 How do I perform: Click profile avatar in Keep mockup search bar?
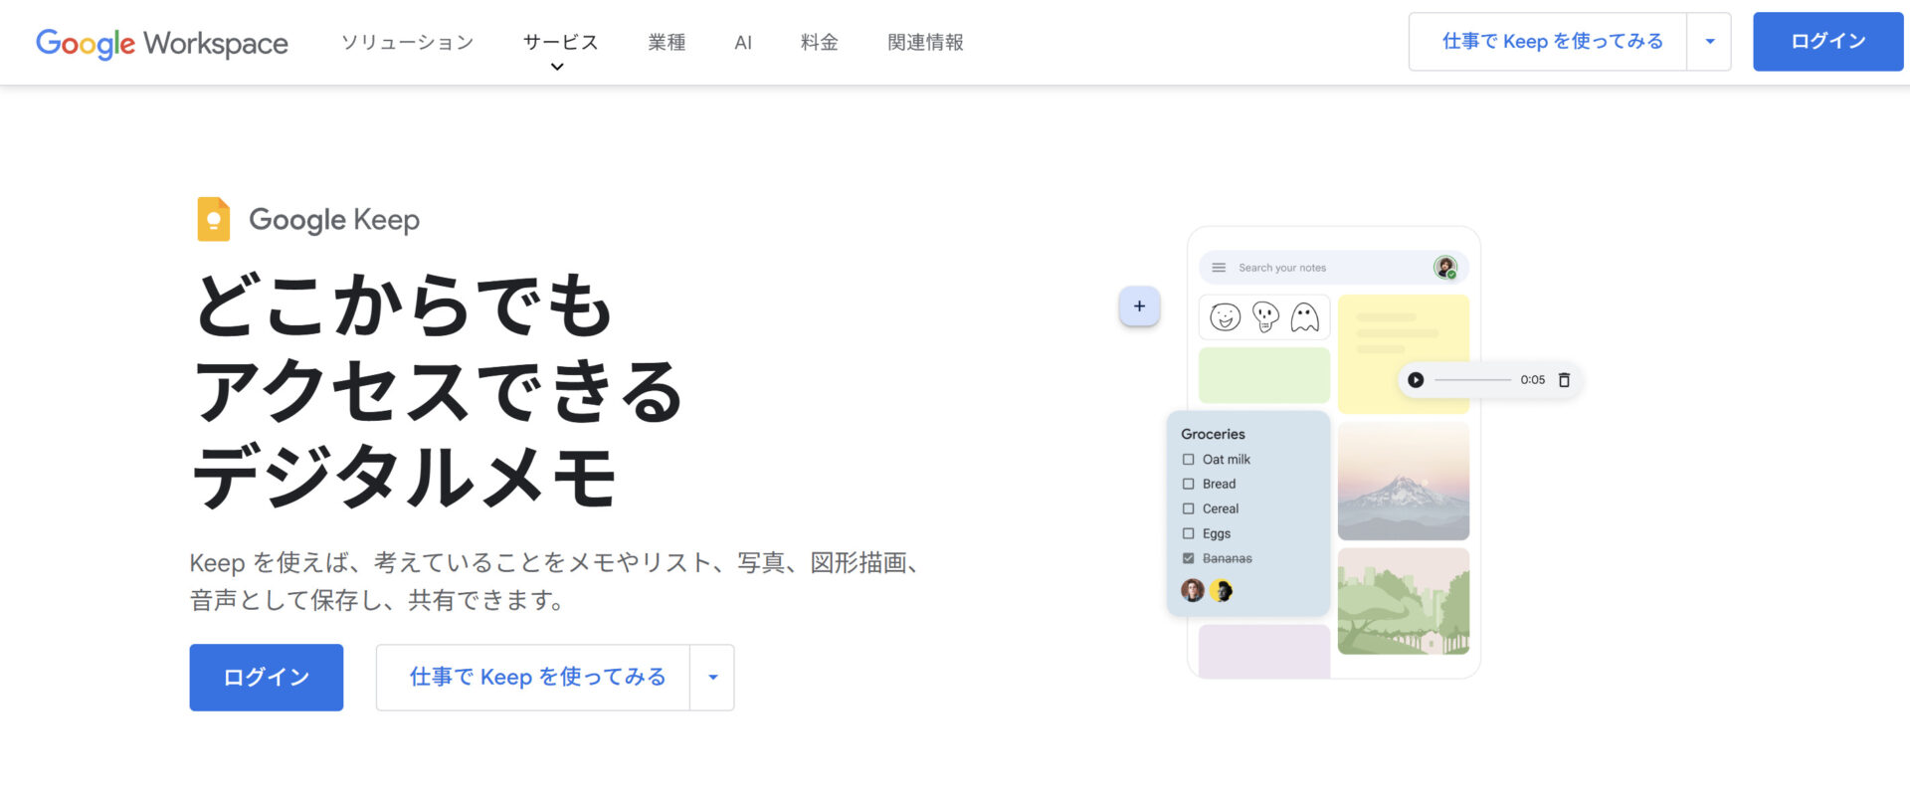[1445, 267]
